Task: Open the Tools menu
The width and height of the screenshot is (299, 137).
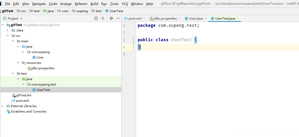Action: pyautogui.click(x=114, y=4)
